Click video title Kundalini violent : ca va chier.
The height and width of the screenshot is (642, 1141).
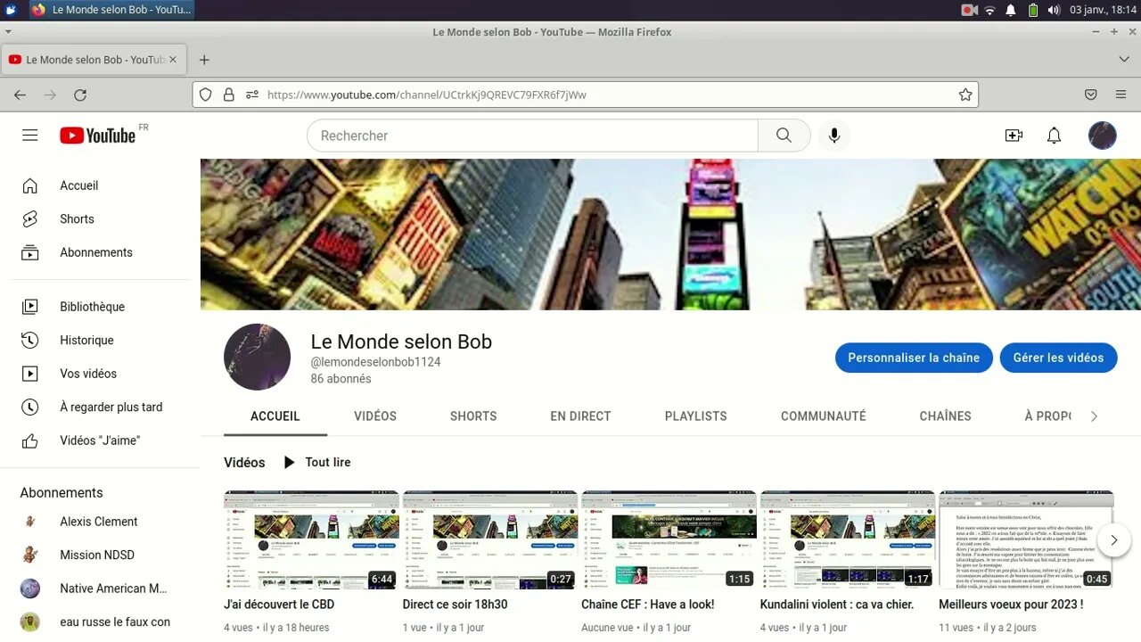point(837,605)
